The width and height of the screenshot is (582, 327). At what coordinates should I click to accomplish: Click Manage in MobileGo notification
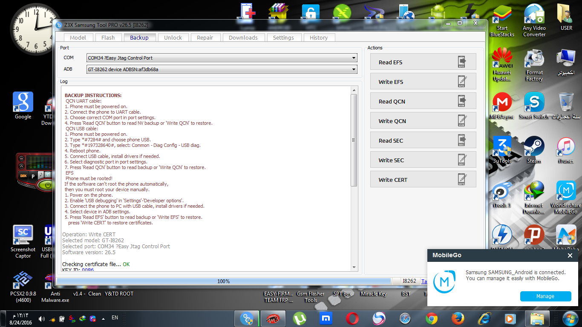tap(545, 296)
